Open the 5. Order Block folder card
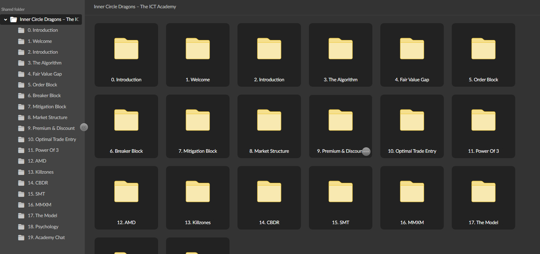 point(483,55)
